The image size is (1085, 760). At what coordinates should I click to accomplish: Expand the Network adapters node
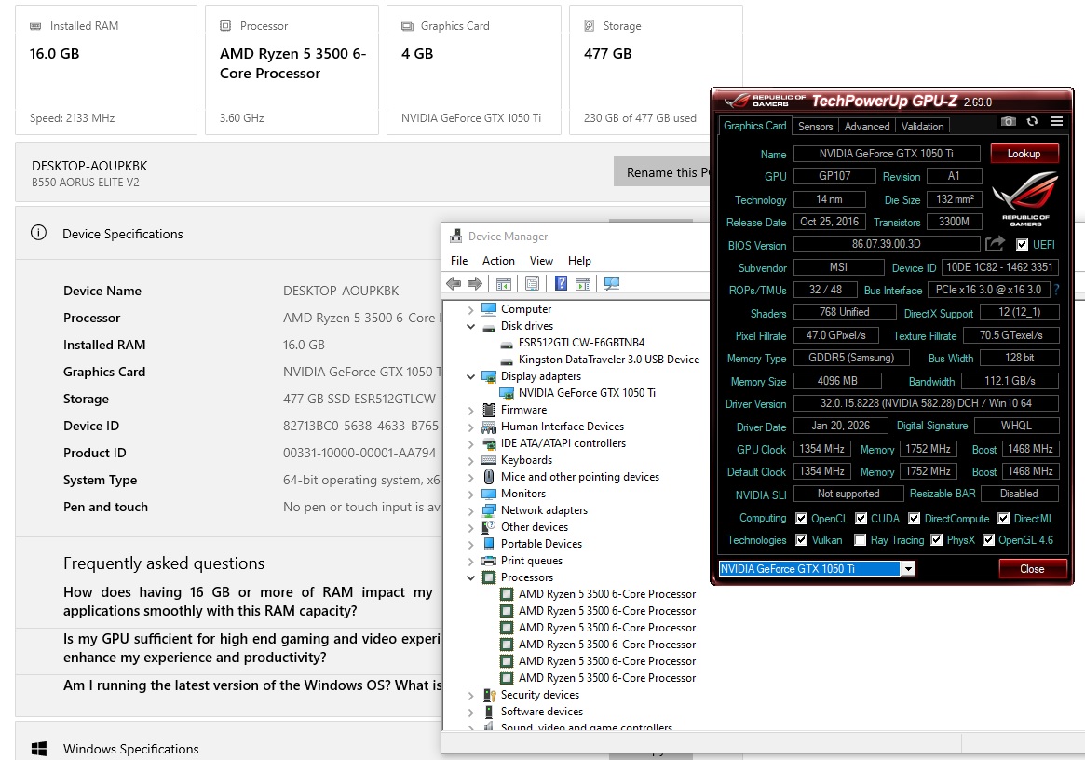(470, 510)
